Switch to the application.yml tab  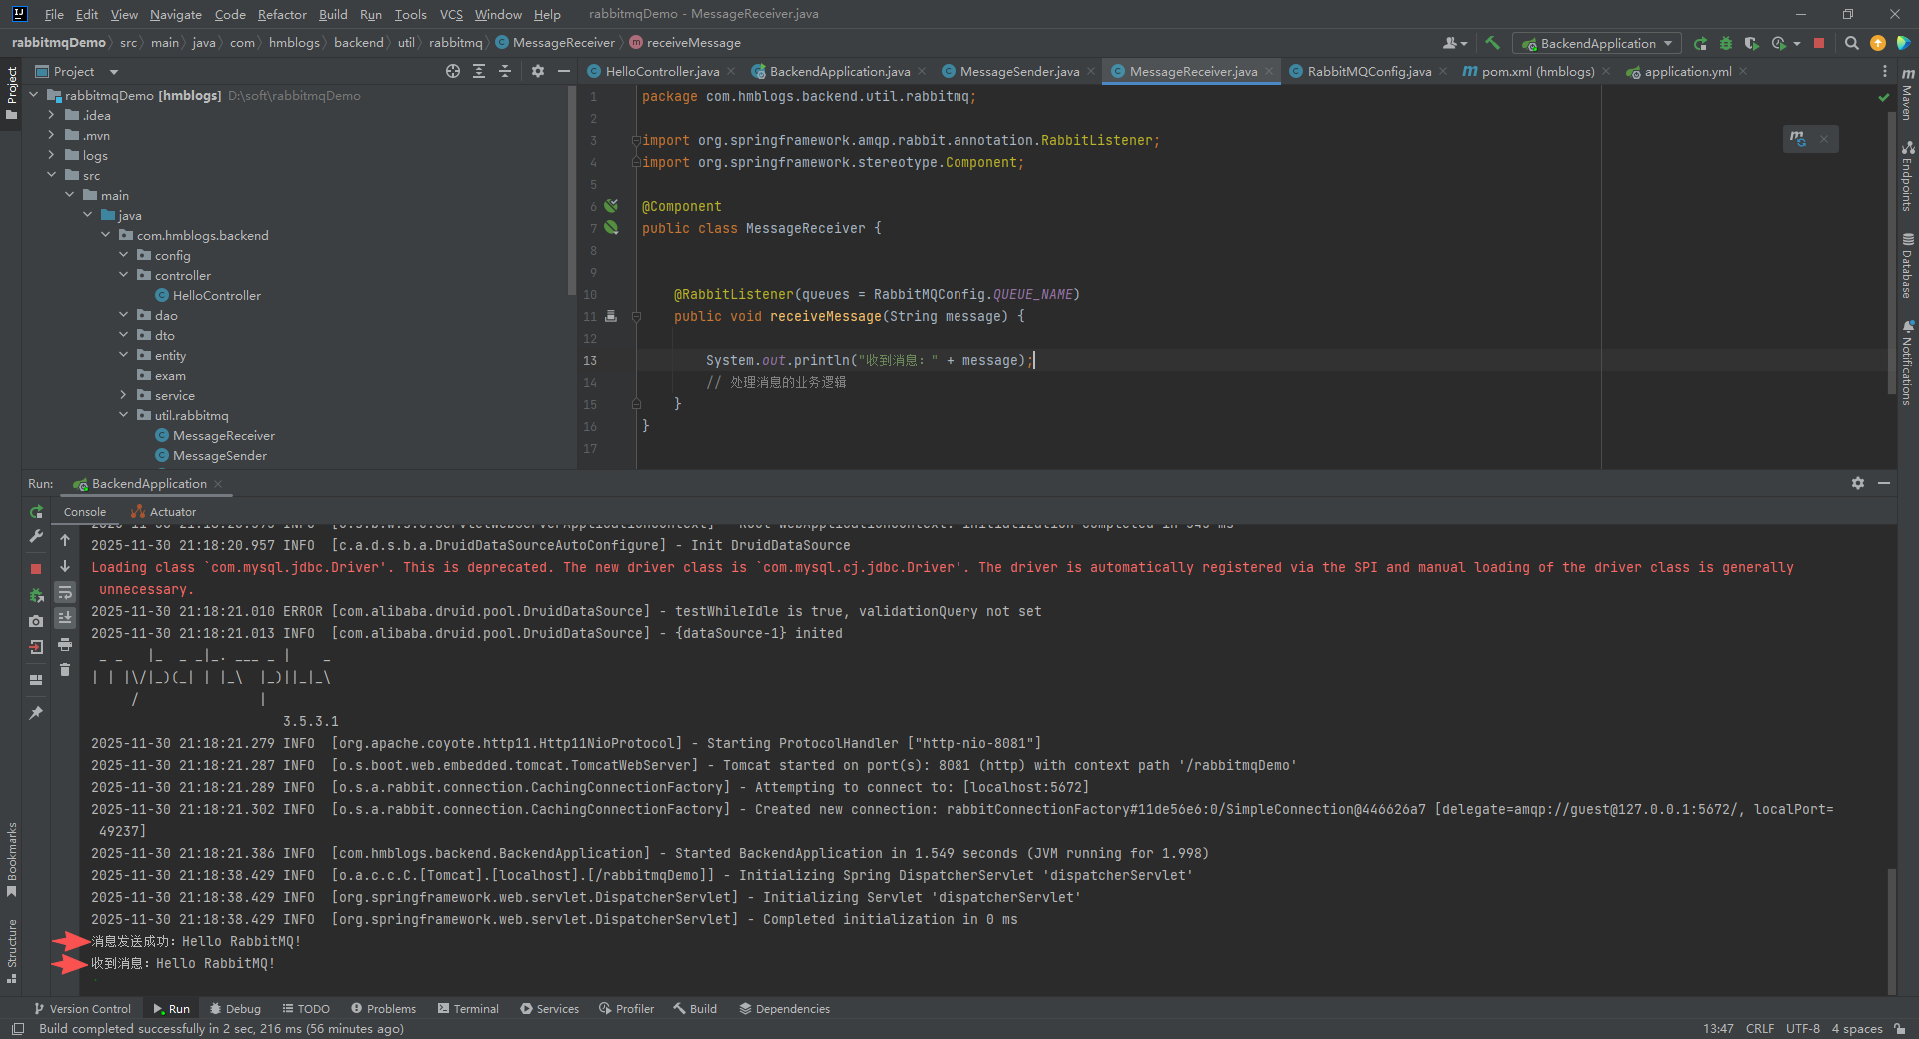[x=1688, y=71]
